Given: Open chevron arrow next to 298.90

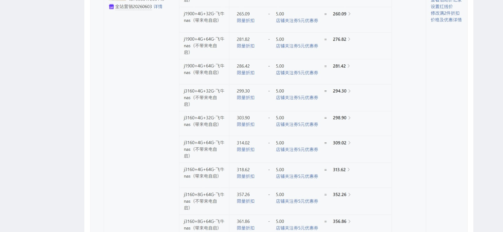Looking at the screenshot, I should point(349,118).
